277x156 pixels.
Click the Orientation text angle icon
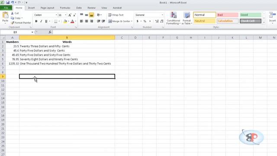99,15
